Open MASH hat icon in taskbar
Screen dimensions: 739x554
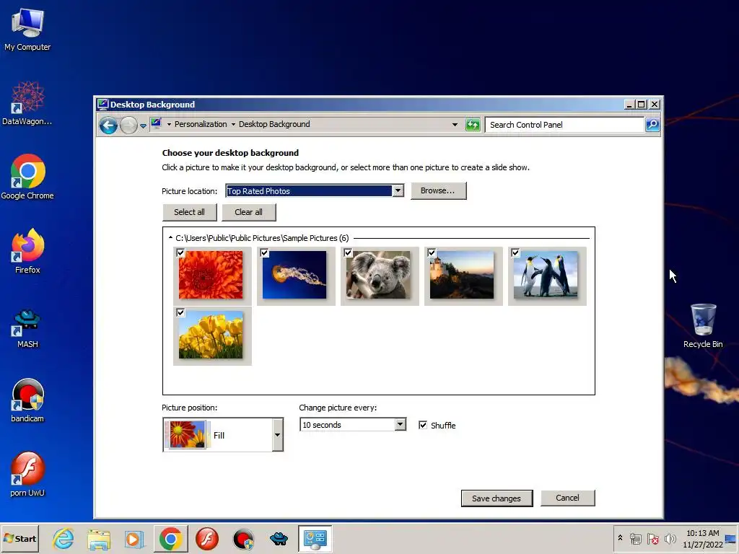click(279, 539)
